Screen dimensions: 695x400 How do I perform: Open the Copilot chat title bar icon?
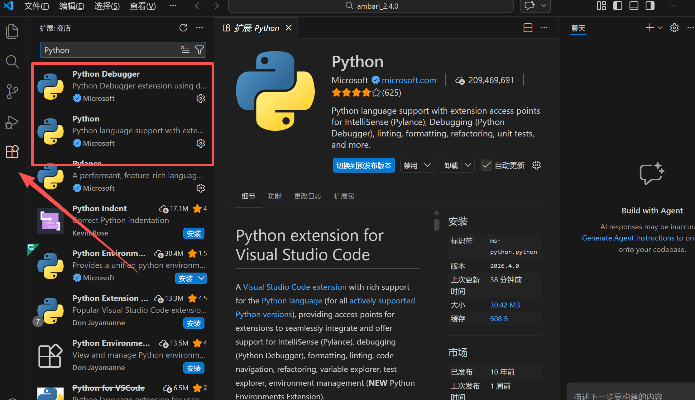coord(530,6)
